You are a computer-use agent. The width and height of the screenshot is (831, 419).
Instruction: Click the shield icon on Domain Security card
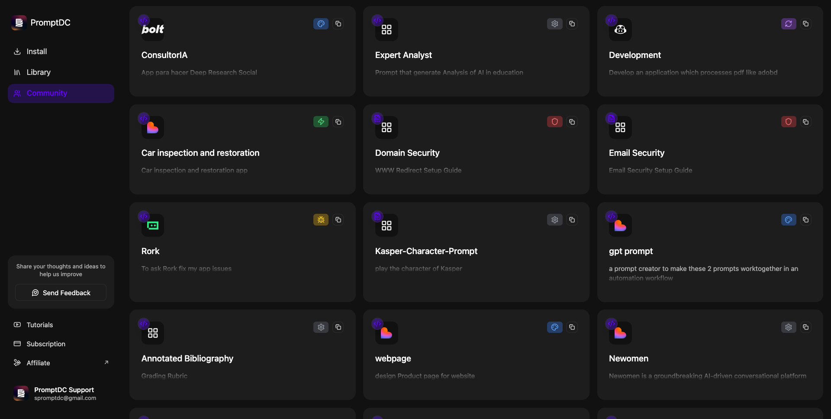click(x=554, y=122)
